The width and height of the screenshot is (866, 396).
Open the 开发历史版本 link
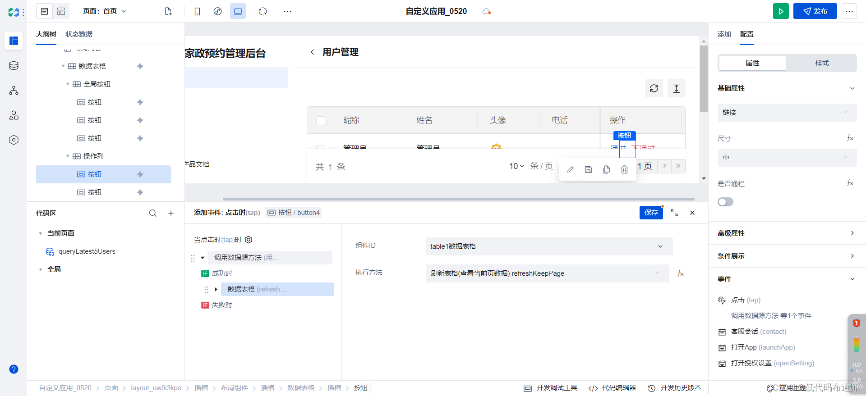(x=675, y=388)
